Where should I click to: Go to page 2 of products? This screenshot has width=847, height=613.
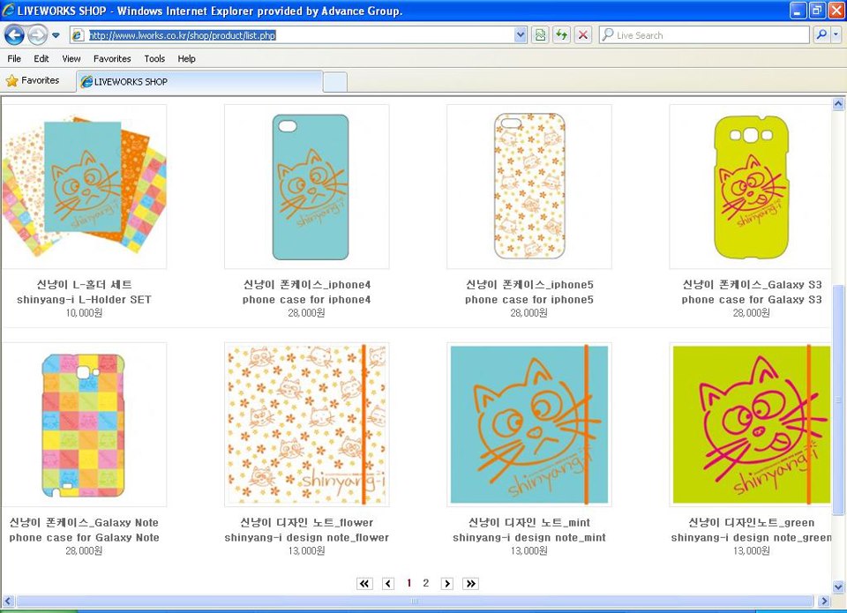click(x=425, y=583)
